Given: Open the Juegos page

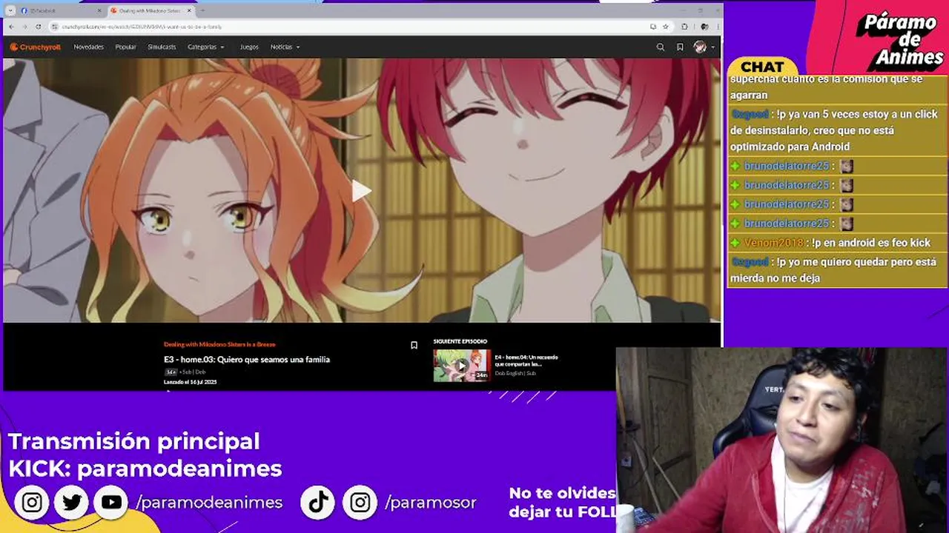Looking at the screenshot, I should pyautogui.click(x=249, y=47).
